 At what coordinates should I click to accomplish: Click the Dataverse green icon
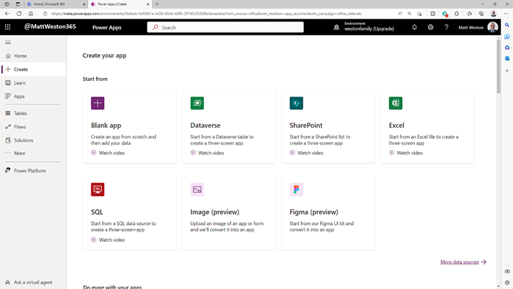(x=197, y=103)
